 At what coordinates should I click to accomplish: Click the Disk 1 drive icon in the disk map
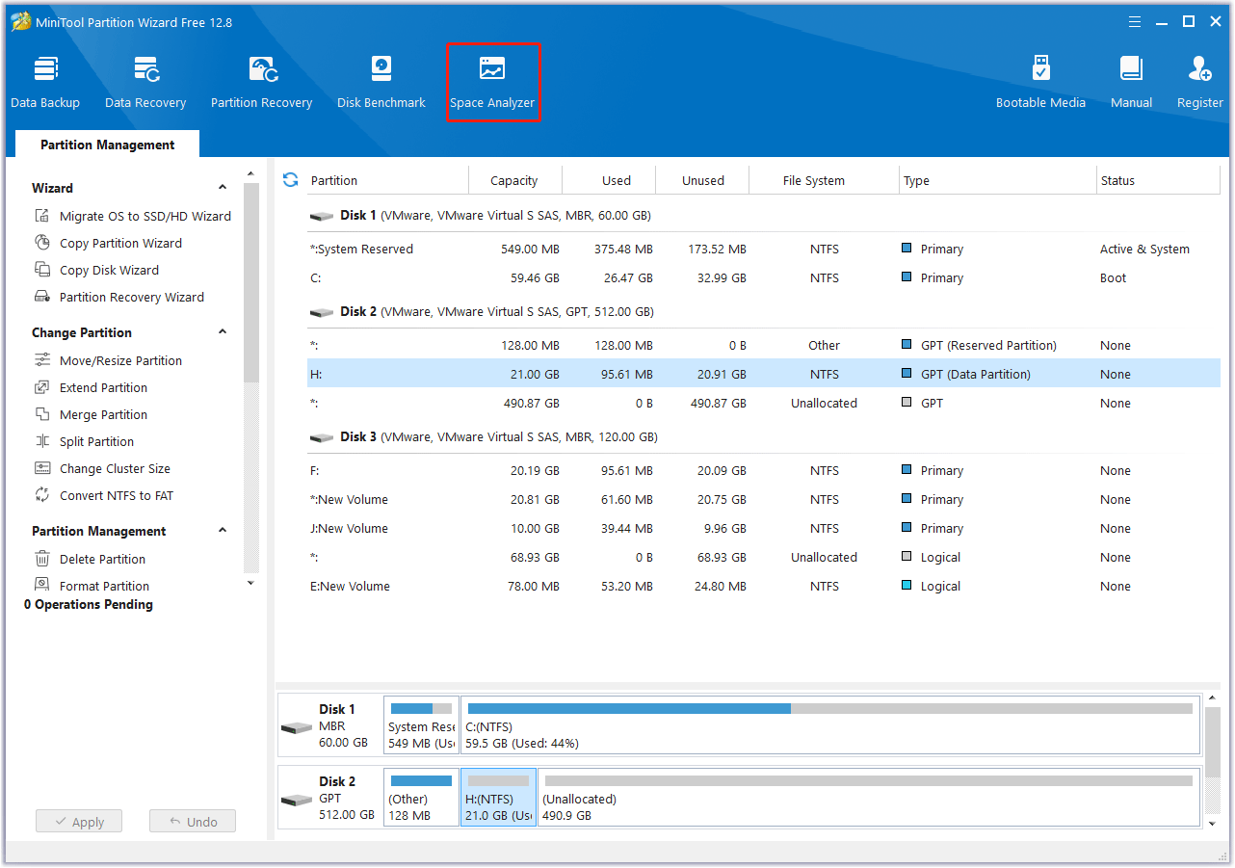(x=297, y=727)
